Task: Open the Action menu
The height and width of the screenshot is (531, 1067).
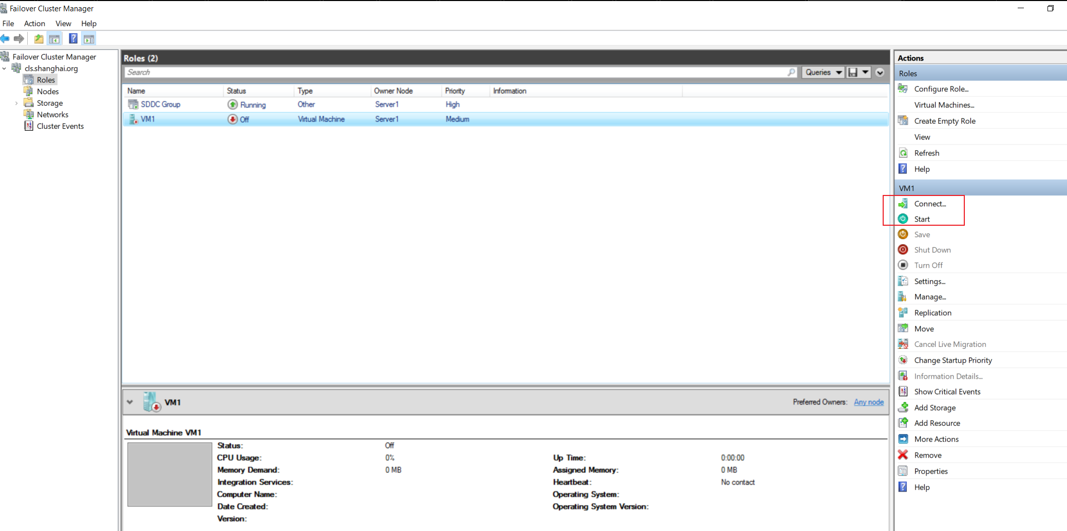Action: [x=34, y=24]
